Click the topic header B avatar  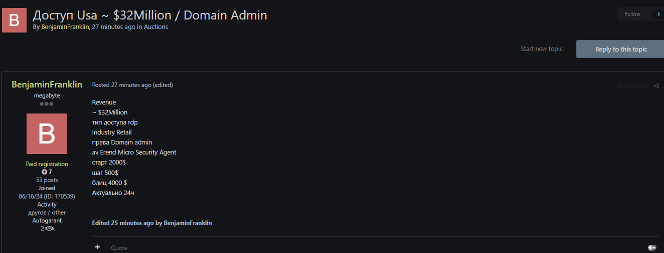14,20
